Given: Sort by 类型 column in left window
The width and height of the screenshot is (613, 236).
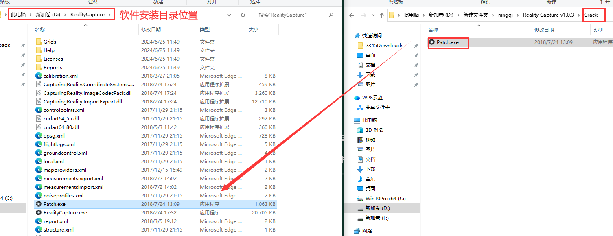Looking at the screenshot, I should 205,29.
